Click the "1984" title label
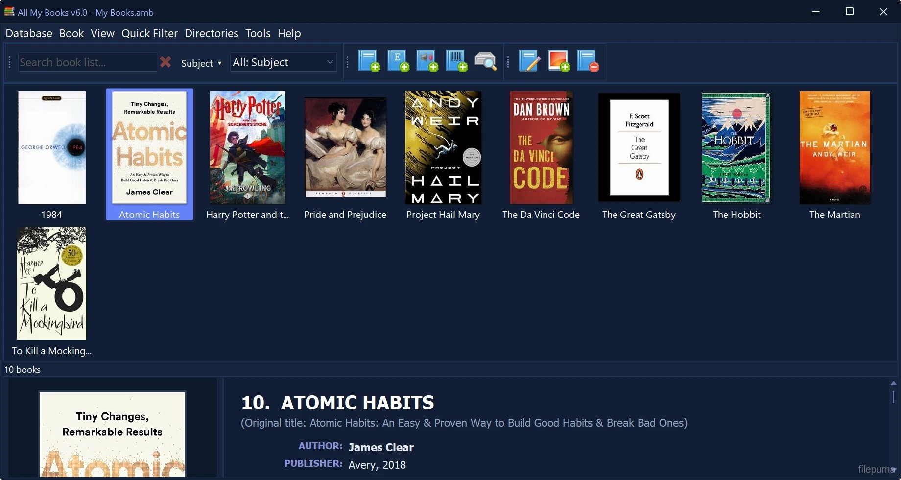The width and height of the screenshot is (901, 480). [x=51, y=215]
